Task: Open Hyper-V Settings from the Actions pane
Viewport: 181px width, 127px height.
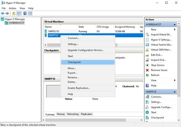Action: coord(161,40)
